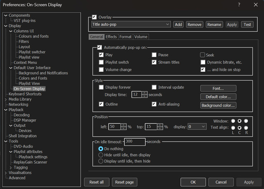
Task: Click the Rename overlay button
Action: point(214,25)
